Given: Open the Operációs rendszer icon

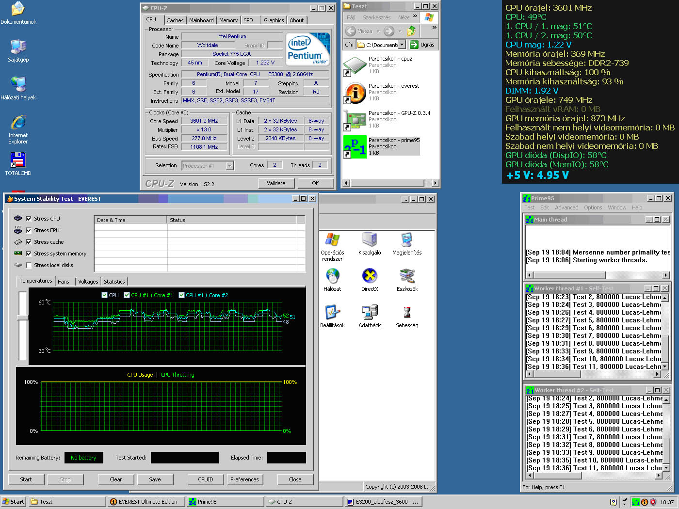Looking at the screenshot, I should point(332,240).
